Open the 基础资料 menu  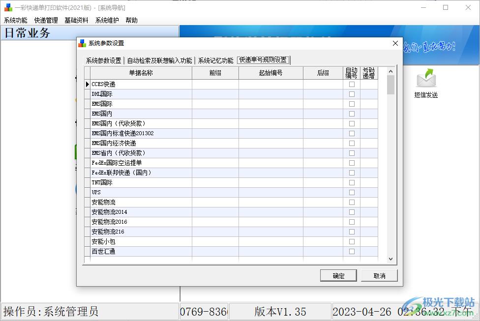(x=77, y=20)
